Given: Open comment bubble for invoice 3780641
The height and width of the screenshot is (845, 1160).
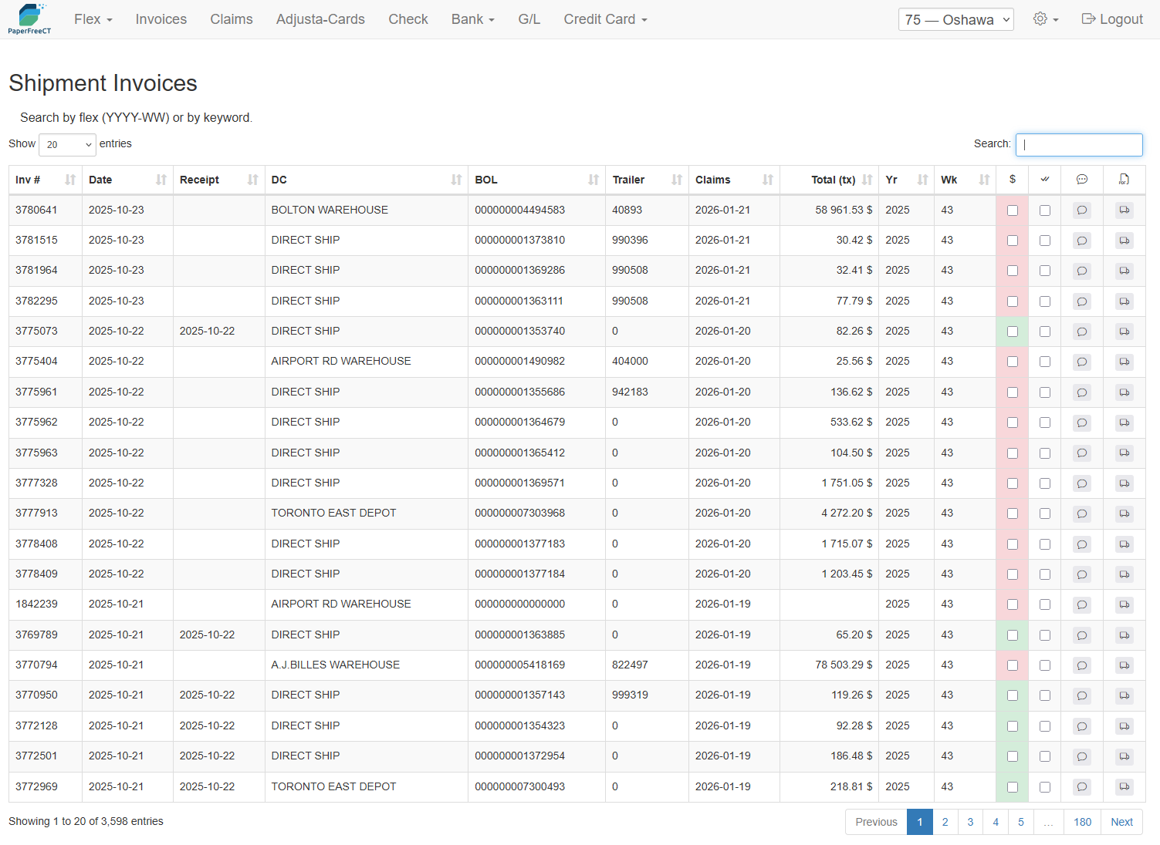Looking at the screenshot, I should (1081, 210).
